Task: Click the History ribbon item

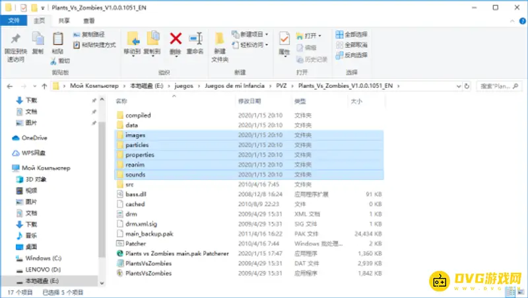Action: (x=312, y=59)
